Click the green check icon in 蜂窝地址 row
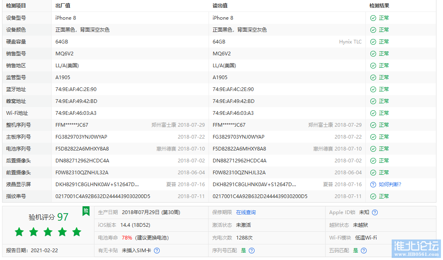 pos(373,101)
